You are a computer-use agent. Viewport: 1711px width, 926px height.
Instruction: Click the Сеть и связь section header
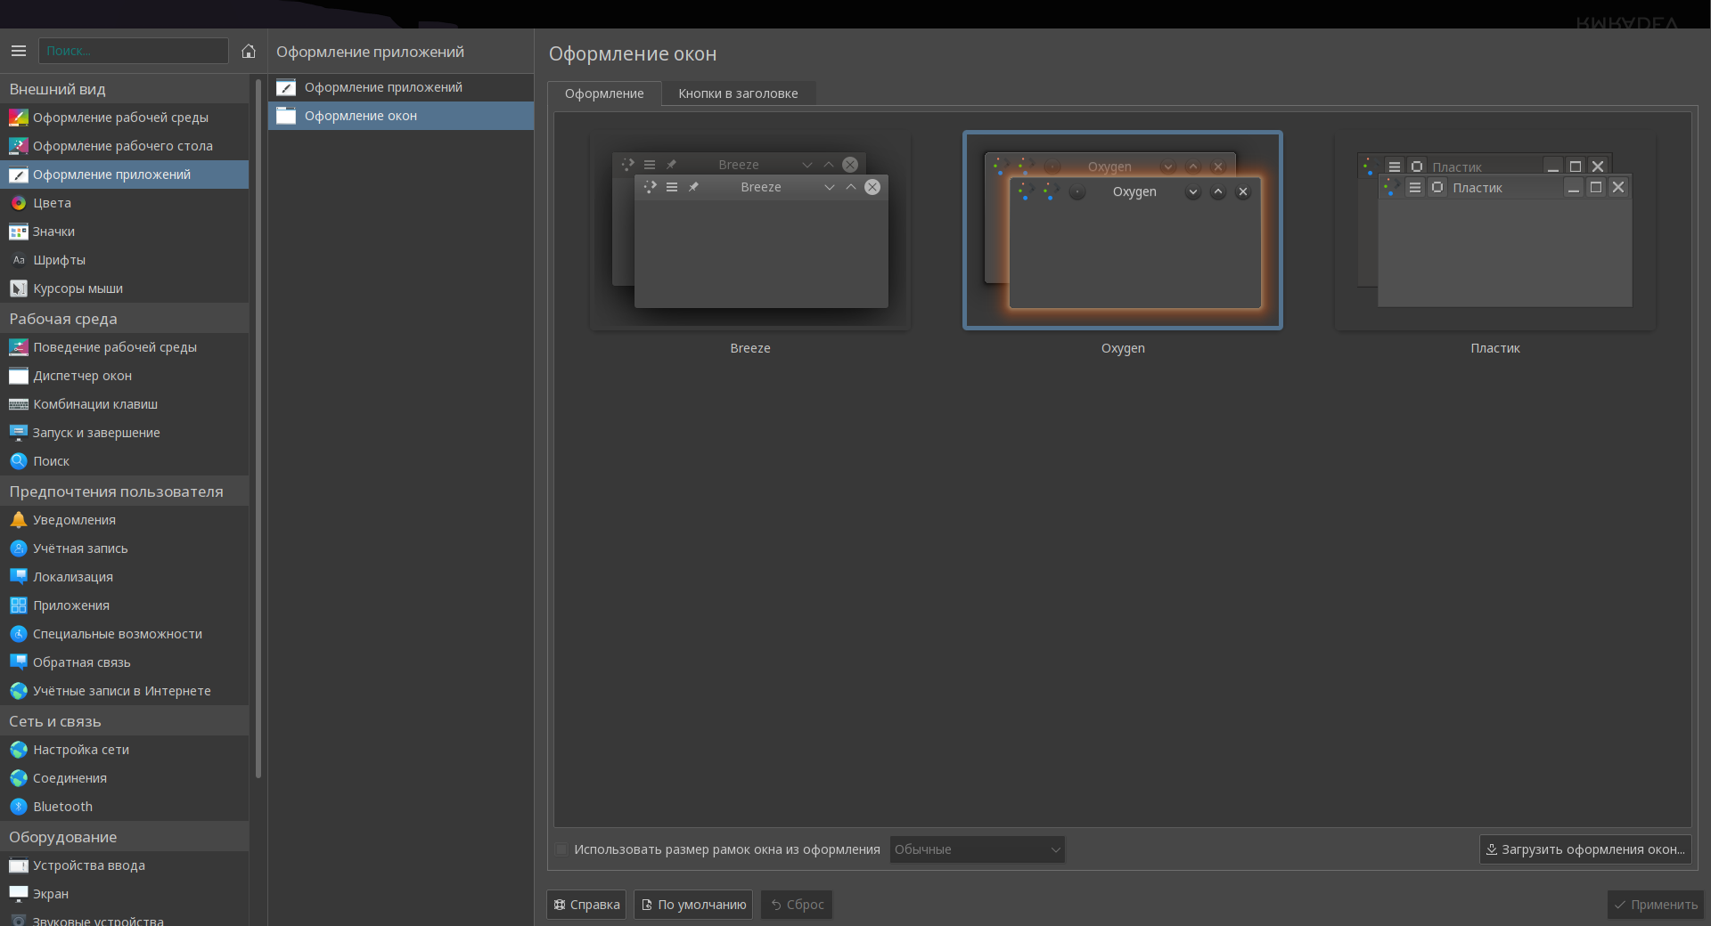(124, 721)
